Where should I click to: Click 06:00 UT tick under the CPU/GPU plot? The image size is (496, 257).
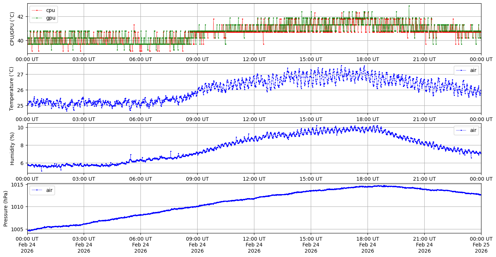(140, 59)
